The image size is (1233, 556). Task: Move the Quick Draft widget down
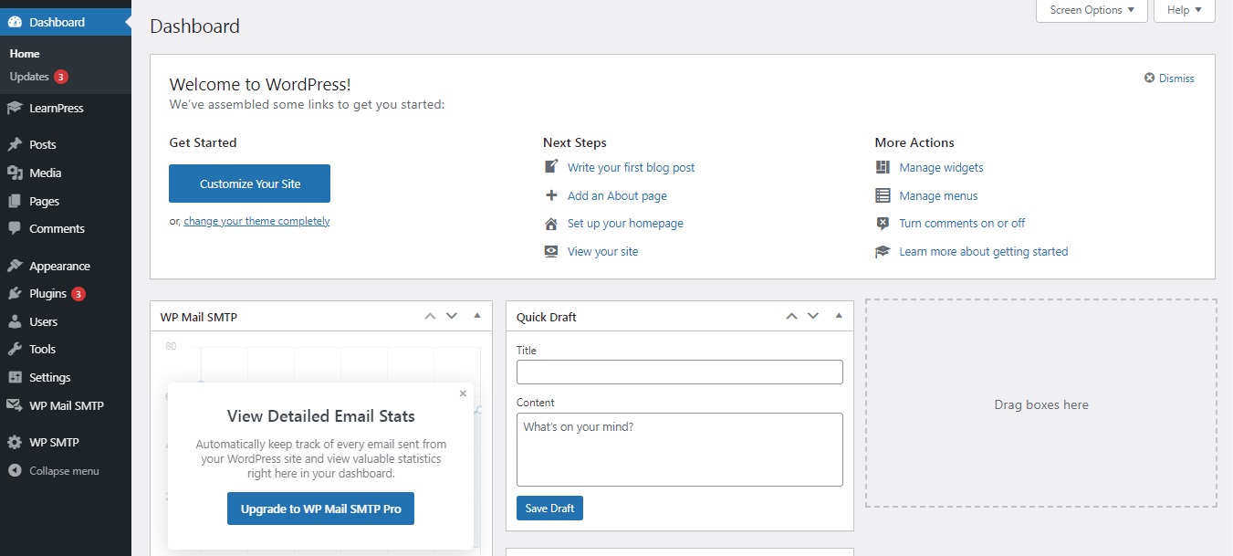(x=813, y=316)
